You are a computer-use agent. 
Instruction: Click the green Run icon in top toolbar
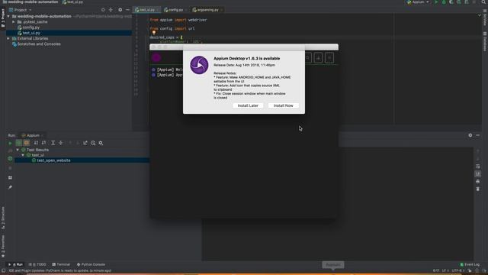[436, 2]
